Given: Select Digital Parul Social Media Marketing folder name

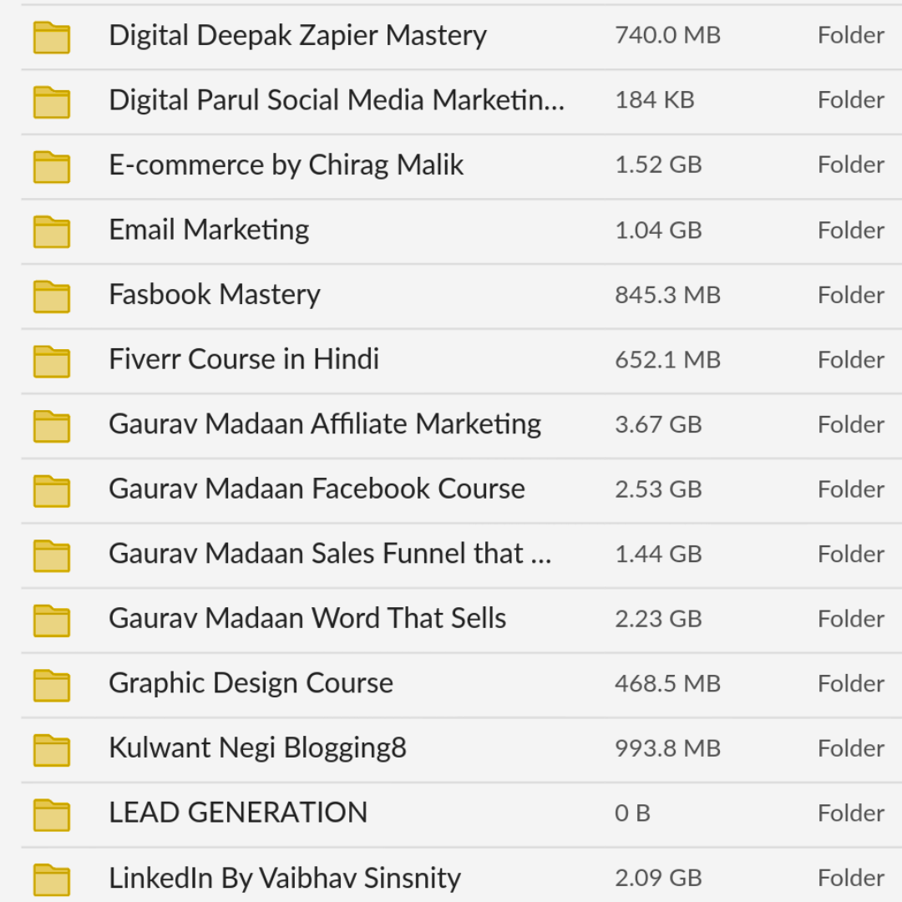Looking at the screenshot, I should point(337,100).
